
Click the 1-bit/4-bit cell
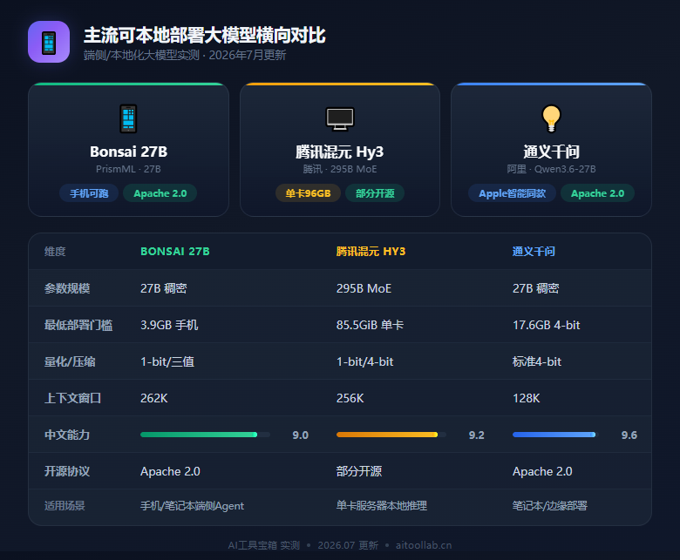364,361
